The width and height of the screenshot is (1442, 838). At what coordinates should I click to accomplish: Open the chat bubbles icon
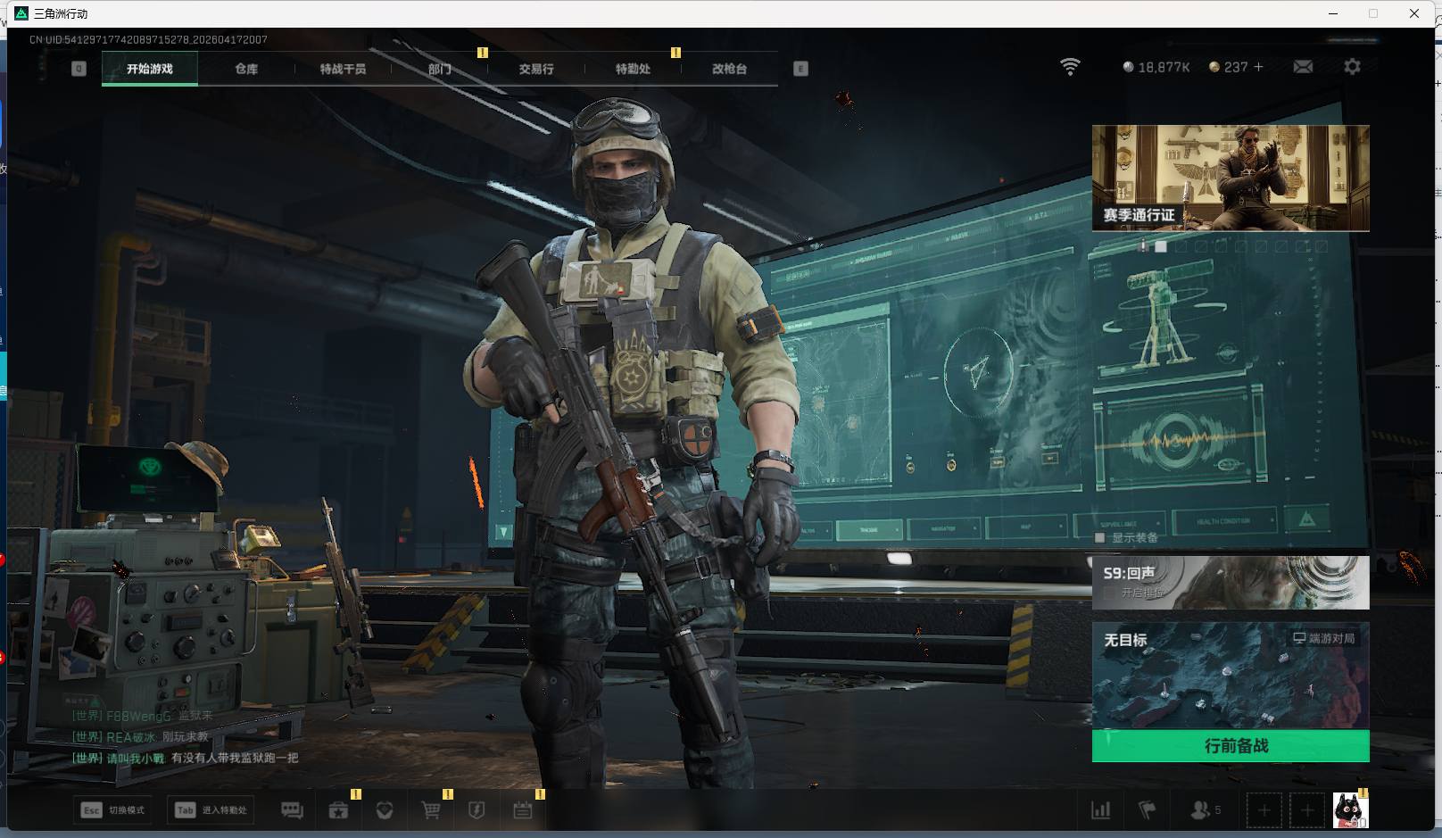coord(292,810)
